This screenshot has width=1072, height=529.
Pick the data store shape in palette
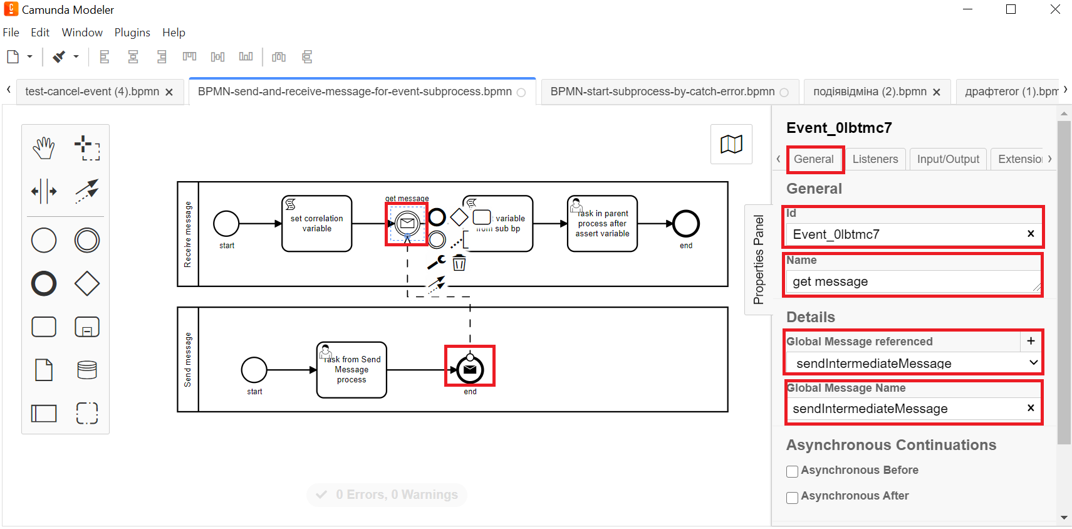tap(87, 370)
